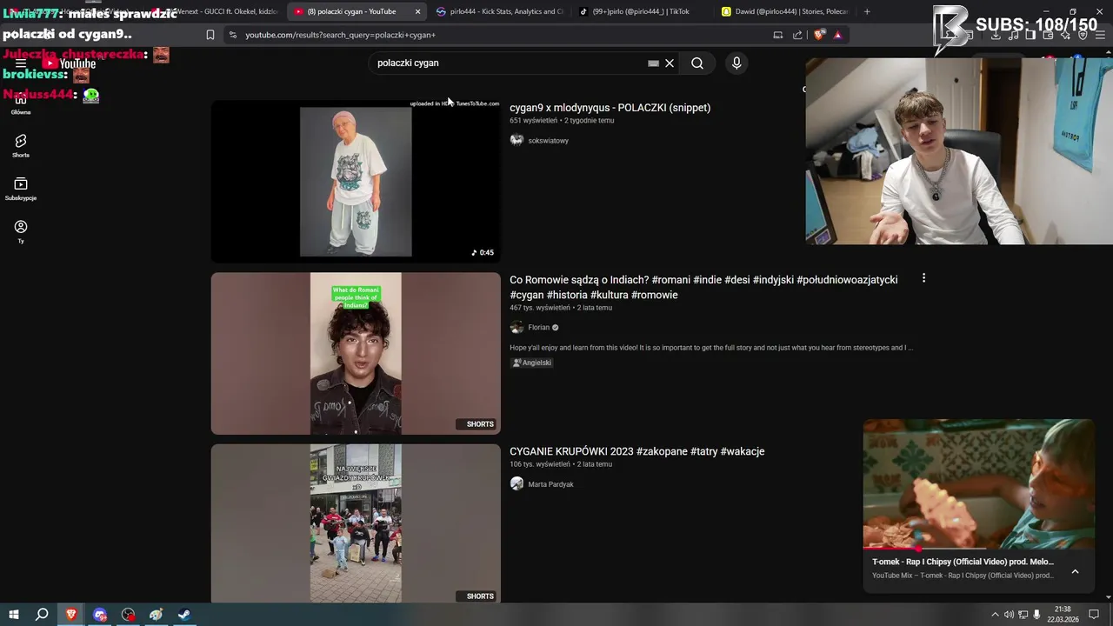
Task: Seek along the miniplayer red progress bar
Action: 979,549
